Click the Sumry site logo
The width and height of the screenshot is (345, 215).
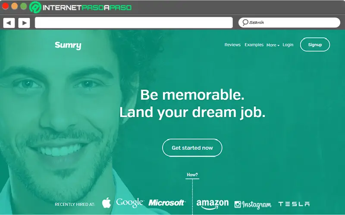(x=68, y=46)
